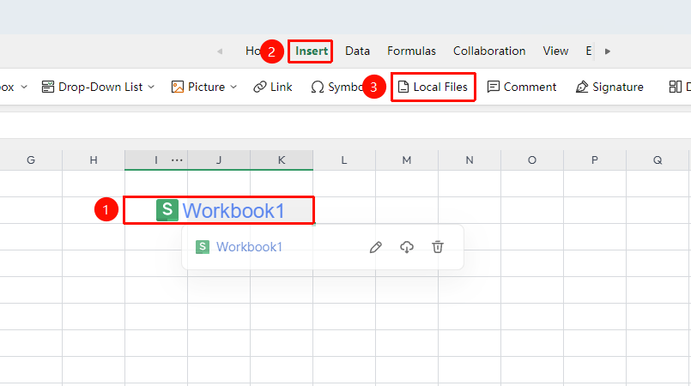Click Local Files to attach file
This screenshot has height=386, width=691.
(x=433, y=87)
